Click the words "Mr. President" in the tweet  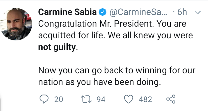tap(126, 24)
